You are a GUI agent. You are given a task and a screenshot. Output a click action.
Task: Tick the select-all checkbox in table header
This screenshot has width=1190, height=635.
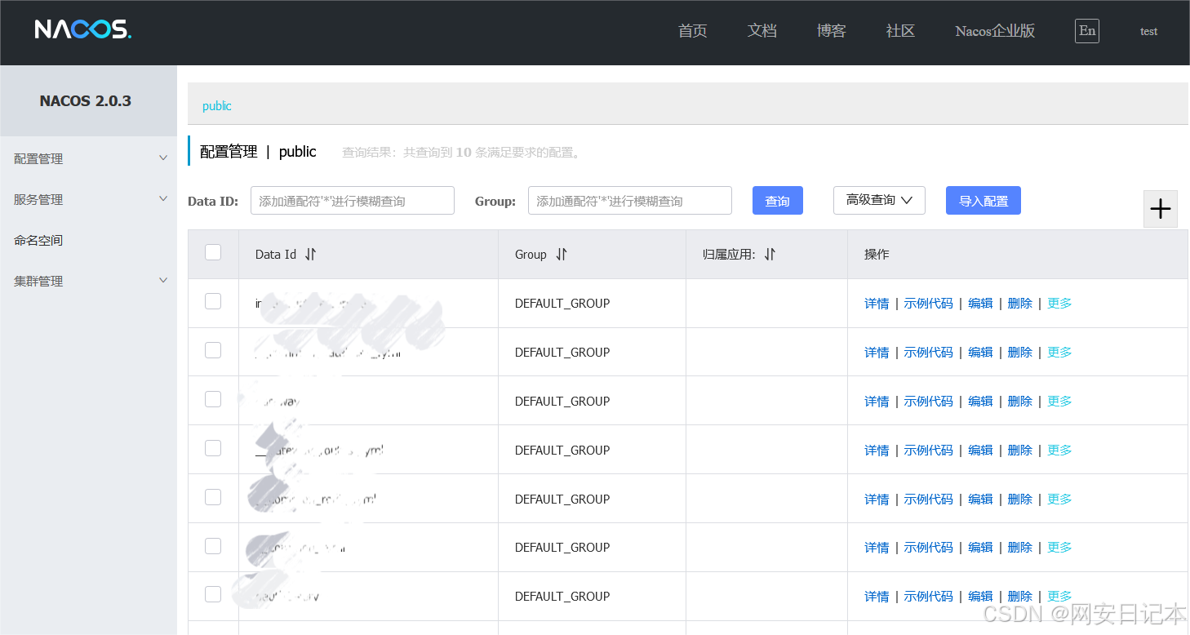pyautogui.click(x=213, y=252)
